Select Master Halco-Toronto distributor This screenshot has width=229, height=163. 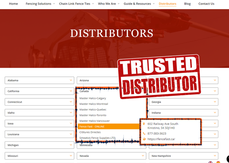point(93,115)
